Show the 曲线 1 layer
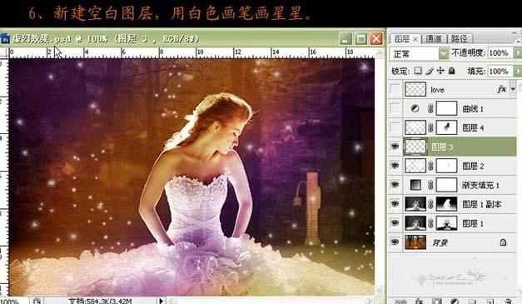This screenshot has width=522, height=304. pyautogui.click(x=395, y=108)
